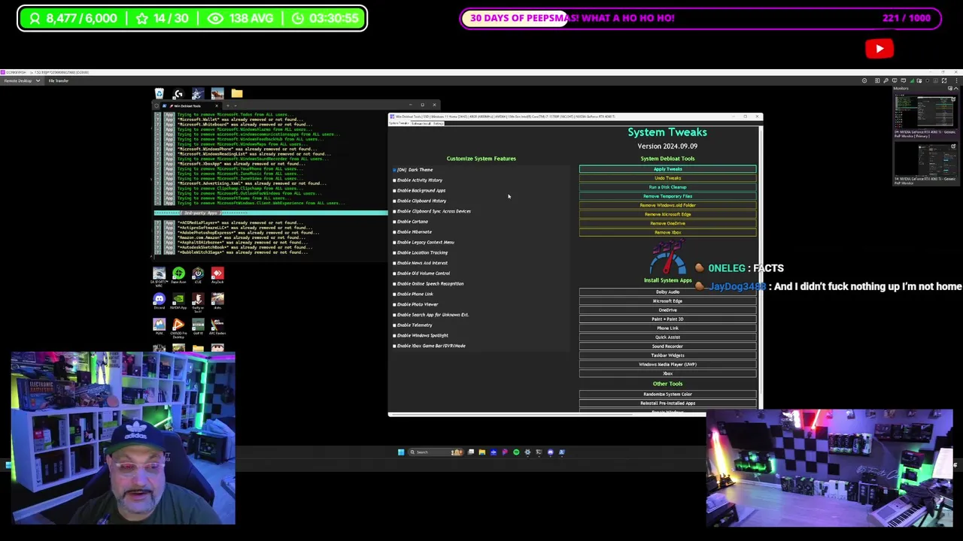Install Taskbar Widgets system app
The width and height of the screenshot is (963, 541).
click(667, 355)
